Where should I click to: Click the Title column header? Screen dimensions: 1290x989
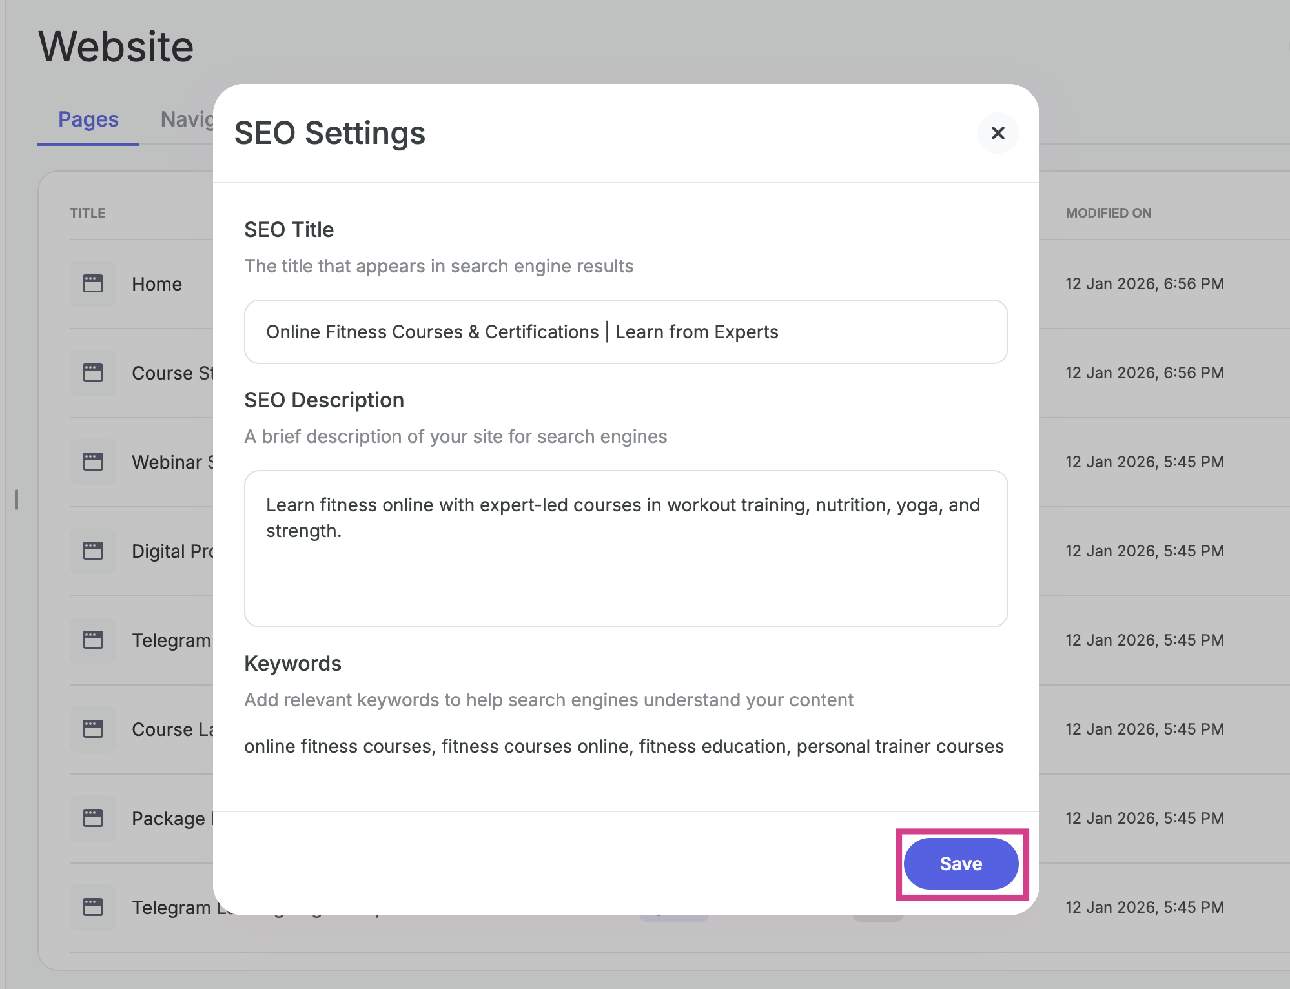tap(88, 213)
